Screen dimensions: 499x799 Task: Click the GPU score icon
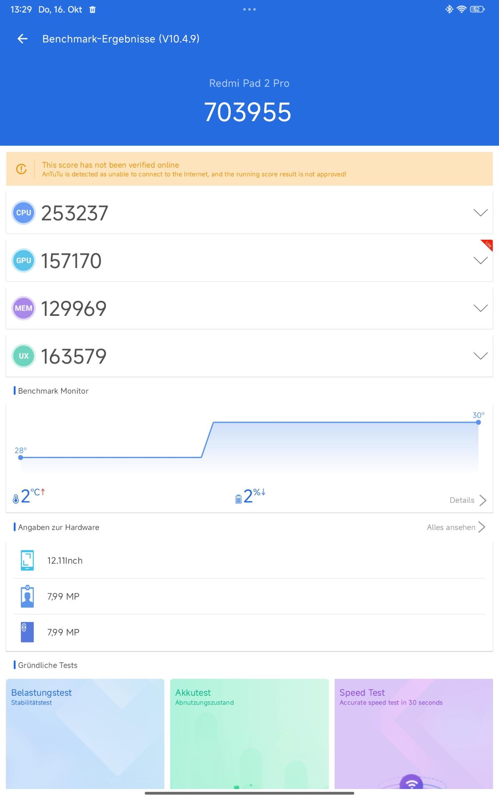pyautogui.click(x=23, y=261)
